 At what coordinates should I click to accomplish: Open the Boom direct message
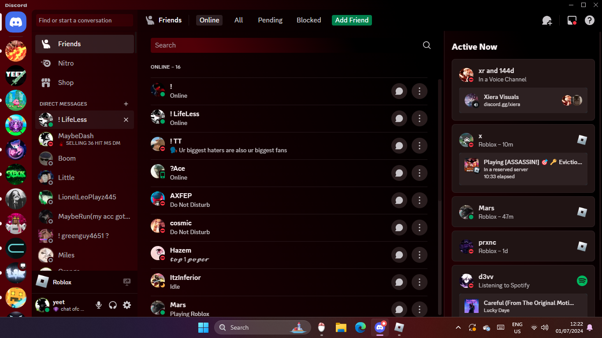[x=85, y=158]
